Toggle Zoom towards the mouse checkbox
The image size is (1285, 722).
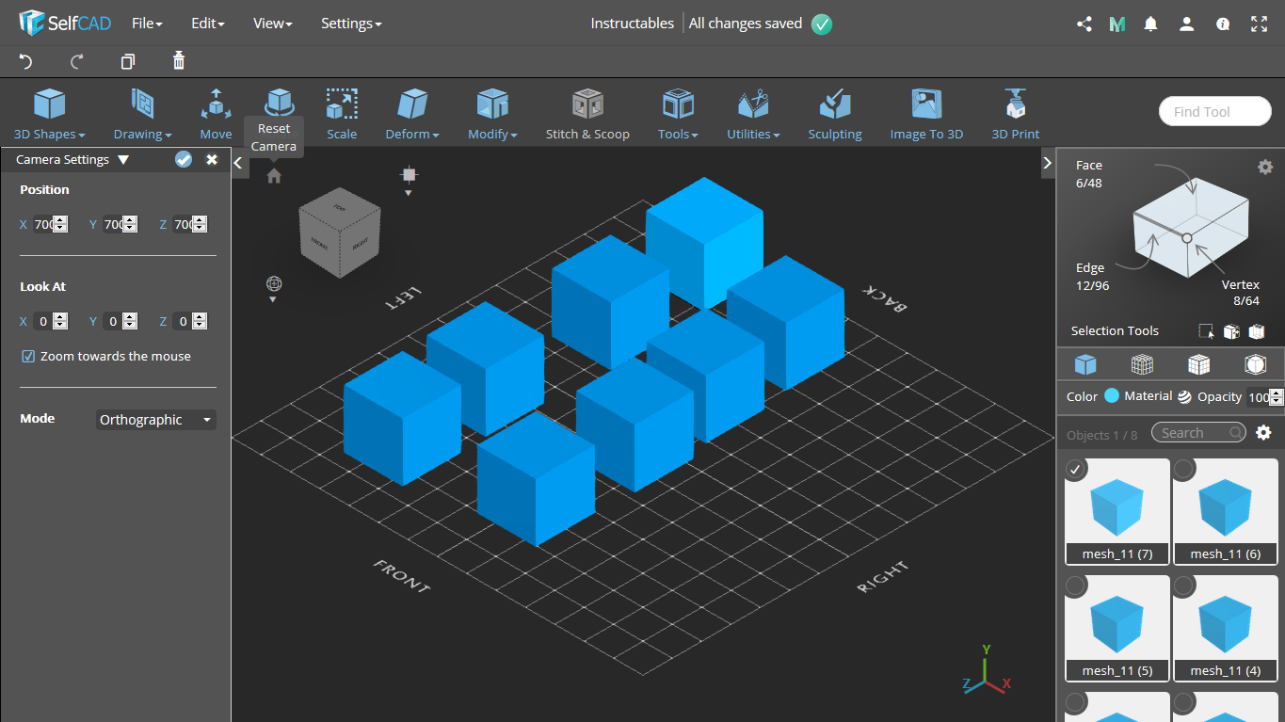tap(28, 357)
